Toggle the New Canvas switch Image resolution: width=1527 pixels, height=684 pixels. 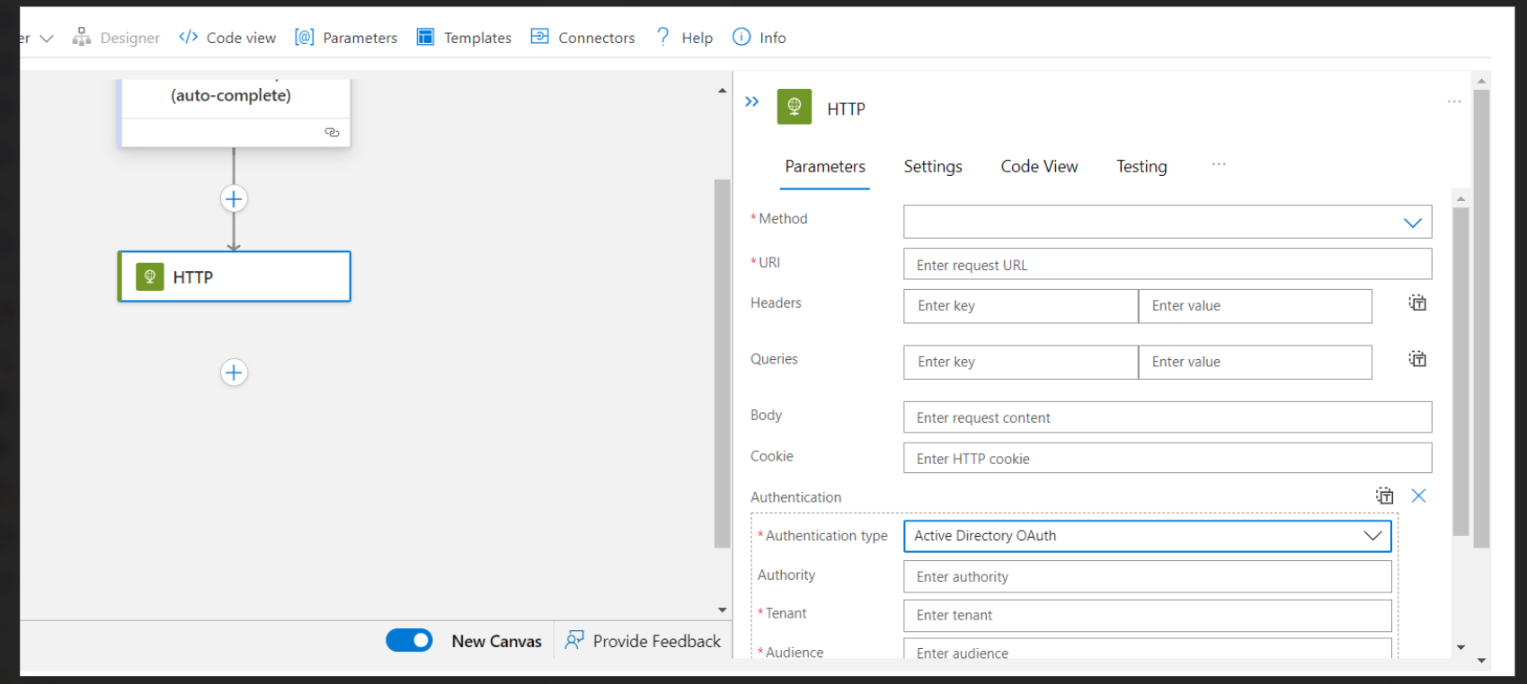(409, 640)
